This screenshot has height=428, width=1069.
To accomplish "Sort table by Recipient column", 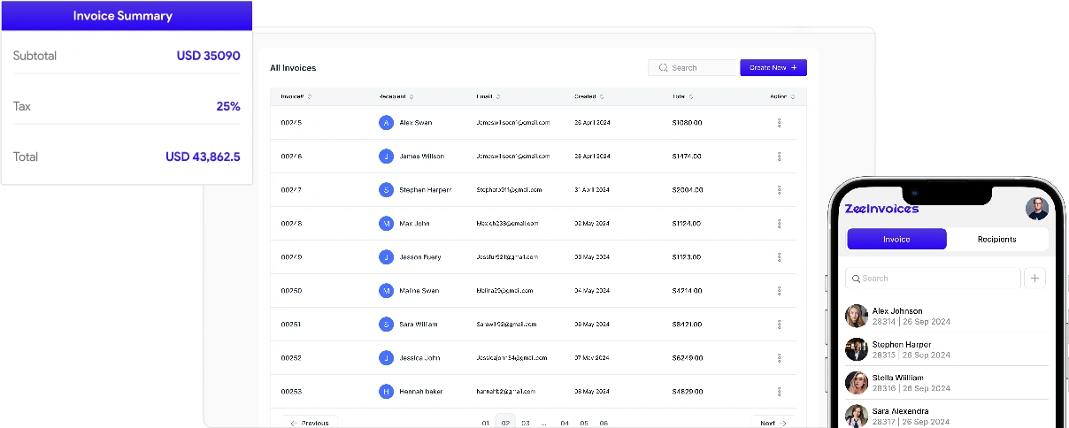I will 411,96.
